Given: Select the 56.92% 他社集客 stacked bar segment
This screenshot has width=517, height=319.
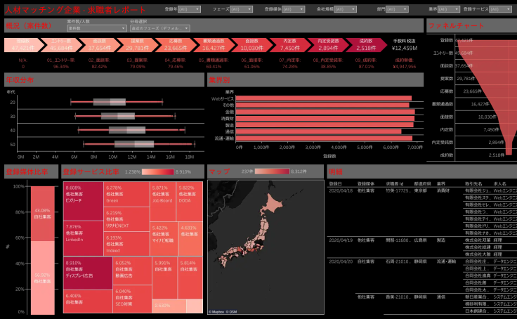Looking at the screenshot, I should pyautogui.click(x=43, y=278).
